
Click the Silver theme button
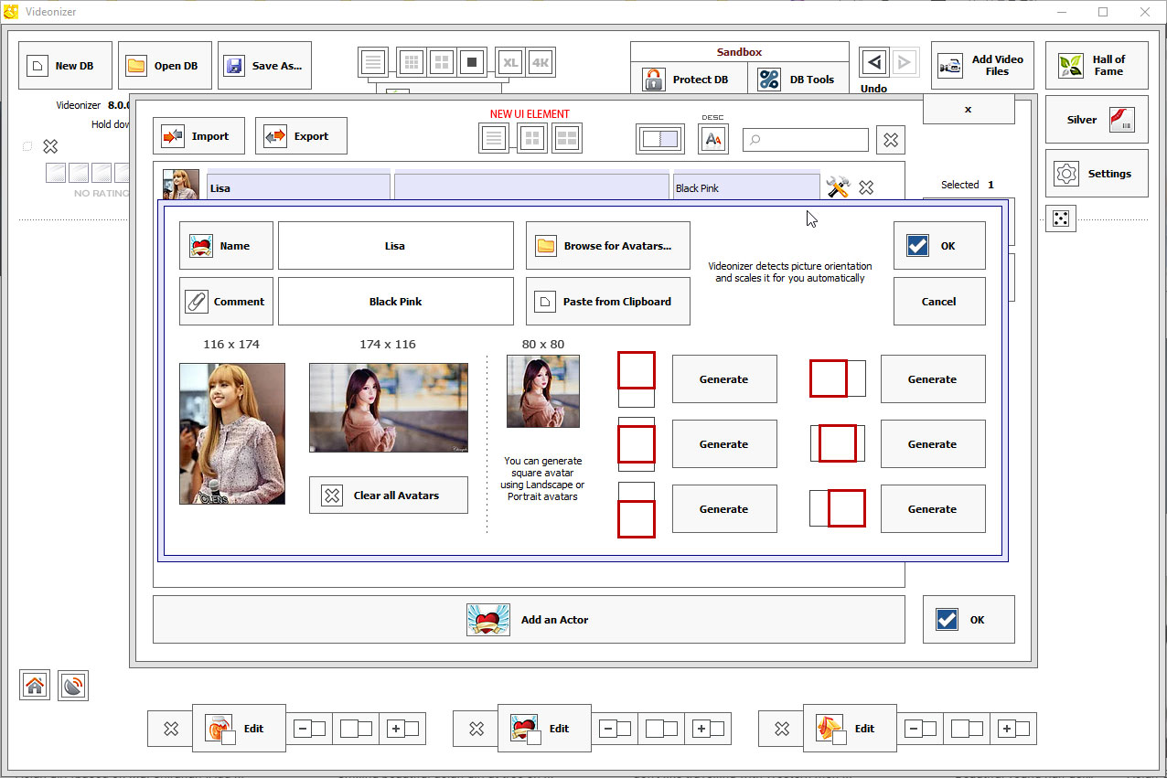tap(1097, 120)
